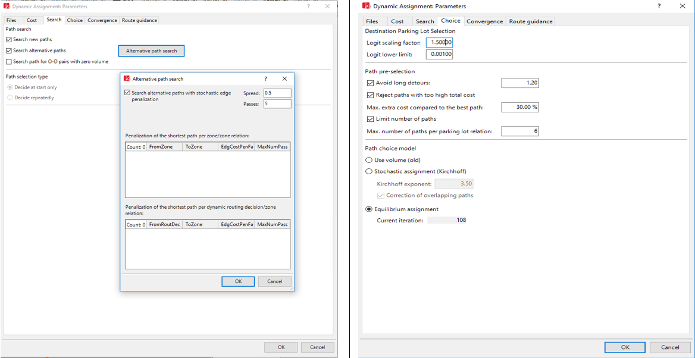
Task: Click app icon in Alternative path search title
Action: (x=126, y=79)
